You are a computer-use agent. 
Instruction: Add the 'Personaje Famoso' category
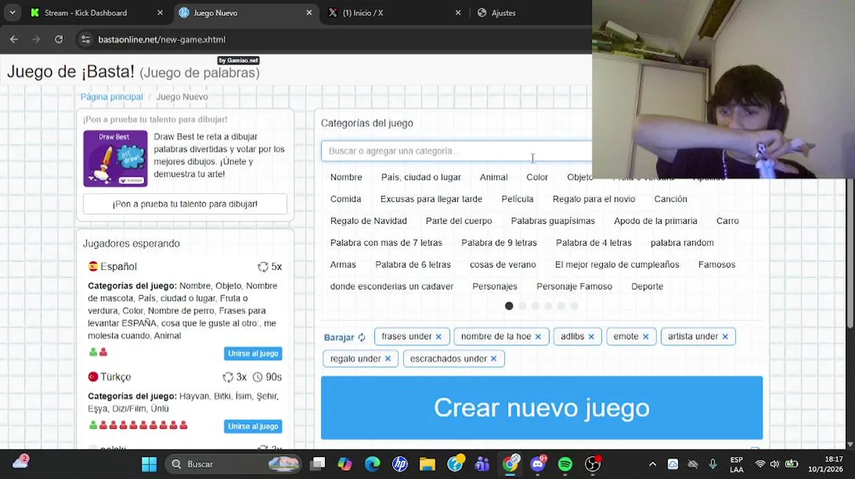574,287
